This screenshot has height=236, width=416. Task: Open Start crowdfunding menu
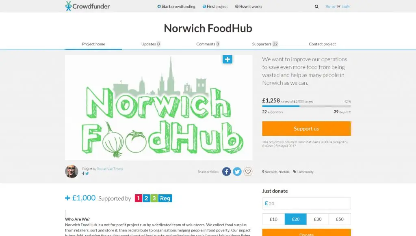176,6
